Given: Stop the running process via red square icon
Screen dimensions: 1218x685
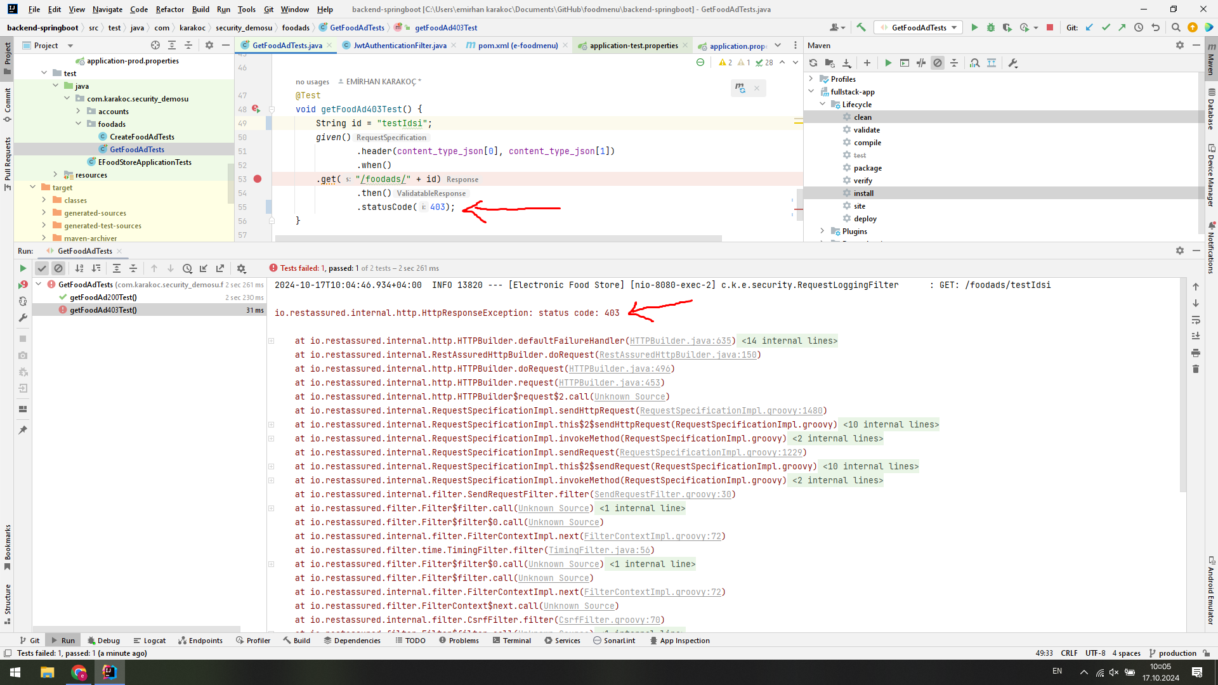Looking at the screenshot, I should [x=1051, y=27].
